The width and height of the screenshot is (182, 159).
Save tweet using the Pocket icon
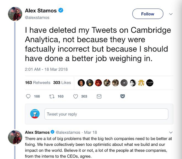coord(123,96)
